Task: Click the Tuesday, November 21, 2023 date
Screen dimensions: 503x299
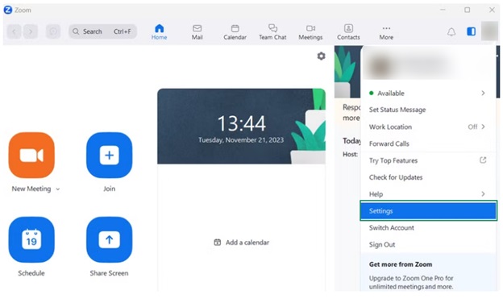Action: coord(241,140)
